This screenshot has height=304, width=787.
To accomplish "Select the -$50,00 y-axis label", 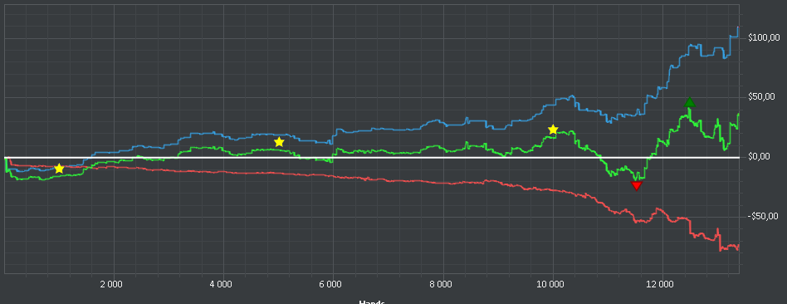I will point(763,216).
